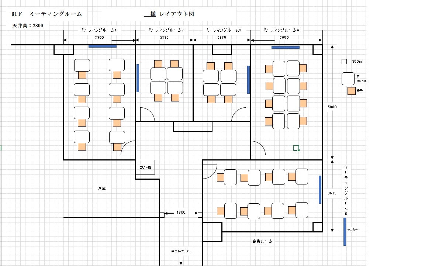This screenshot has height=266, width=425.
Task: Select the door arc of ミーティングルーム2
Action: 147,114
